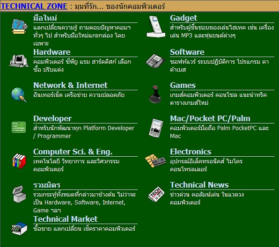
Task: Click the Technical Market shop icon
Action: pos(19,228)
